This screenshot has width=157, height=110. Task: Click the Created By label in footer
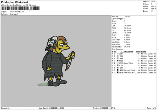point(5,108)
